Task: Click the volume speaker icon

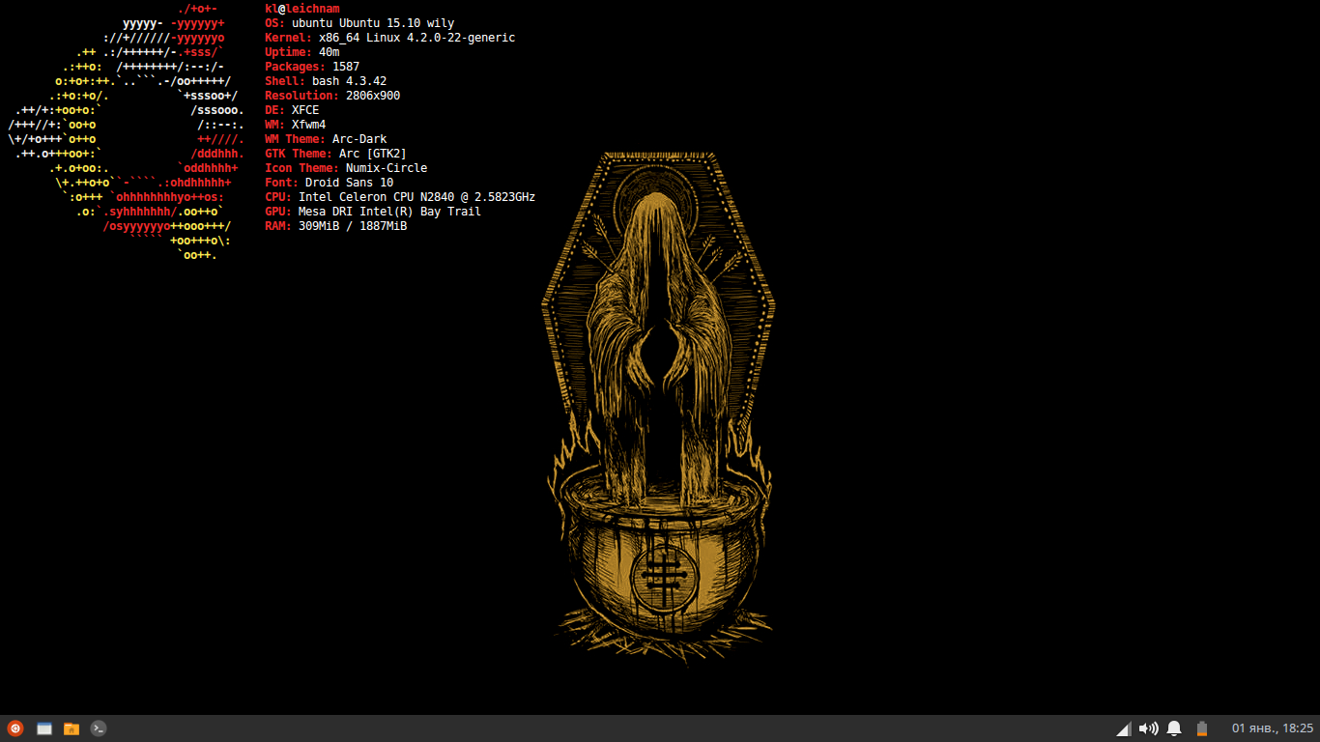Action: pos(1148,728)
